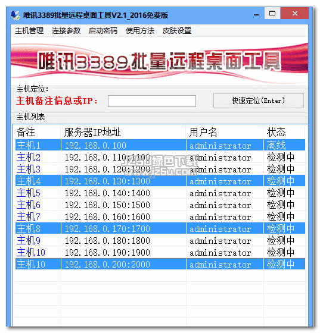Click IP address 192.168.0.140:1400
The width and height of the screenshot is (320, 333).
point(107,193)
